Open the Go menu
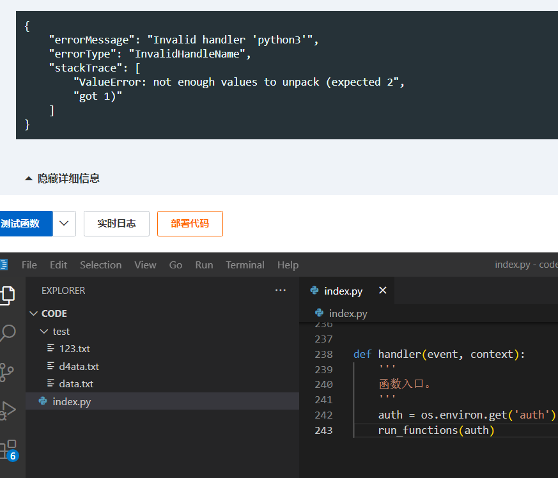558x478 pixels. (176, 265)
